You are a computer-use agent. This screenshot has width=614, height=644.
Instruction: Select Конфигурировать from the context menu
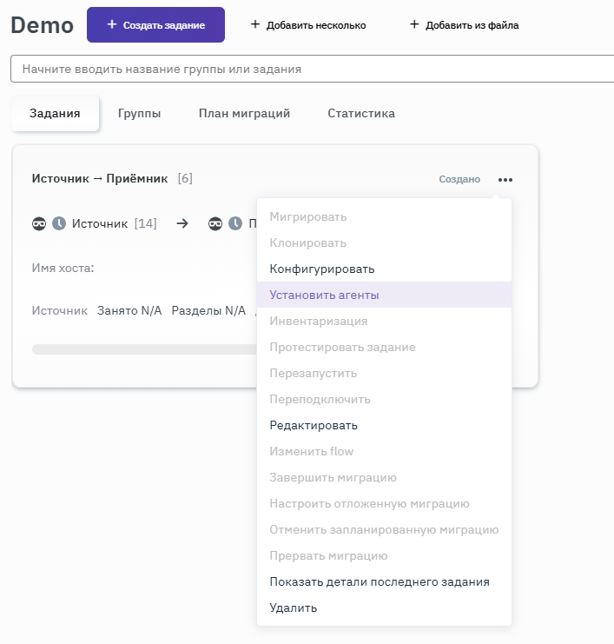click(322, 269)
